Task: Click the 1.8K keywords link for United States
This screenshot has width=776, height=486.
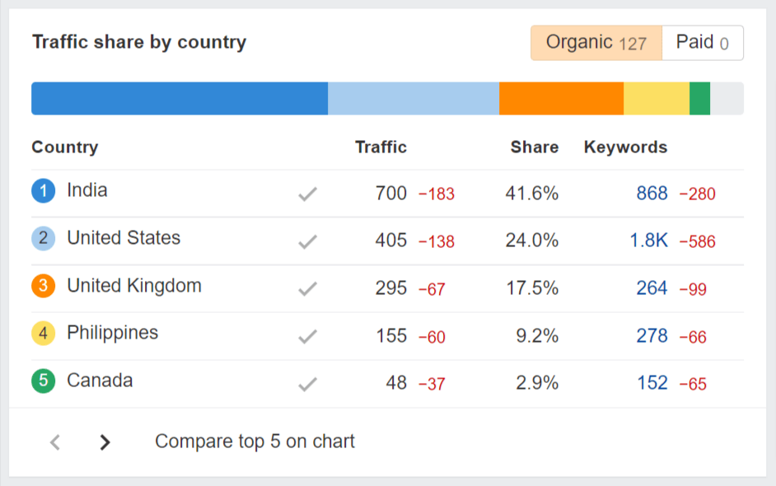Action: (x=651, y=238)
